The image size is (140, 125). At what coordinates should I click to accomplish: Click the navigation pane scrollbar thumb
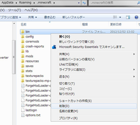tap(14, 57)
